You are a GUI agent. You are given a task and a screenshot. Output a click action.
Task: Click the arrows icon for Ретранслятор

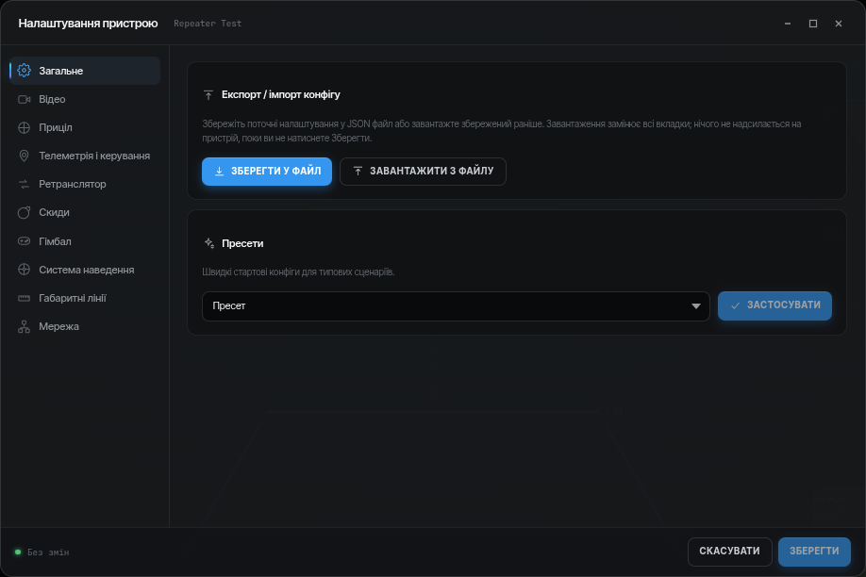coord(24,185)
